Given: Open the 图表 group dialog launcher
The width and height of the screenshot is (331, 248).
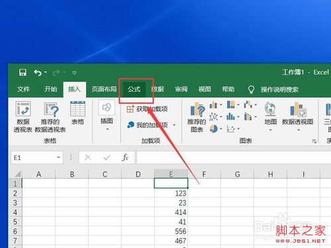Looking at the screenshot, I should click(x=314, y=141).
